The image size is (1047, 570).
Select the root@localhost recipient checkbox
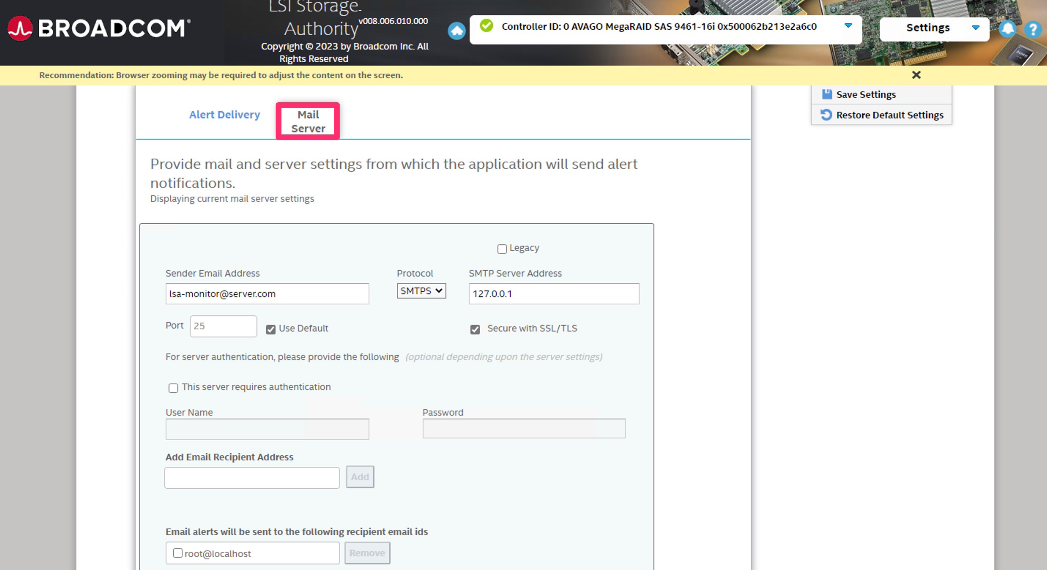pyautogui.click(x=178, y=553)
